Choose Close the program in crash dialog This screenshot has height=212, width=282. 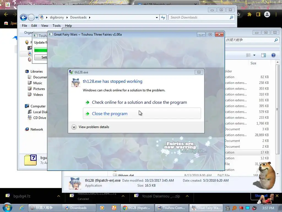142,113
